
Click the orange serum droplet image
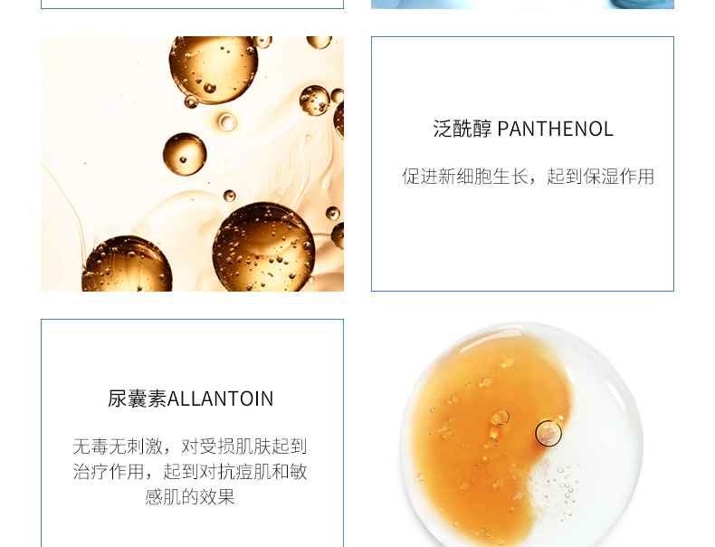(522, 434)
